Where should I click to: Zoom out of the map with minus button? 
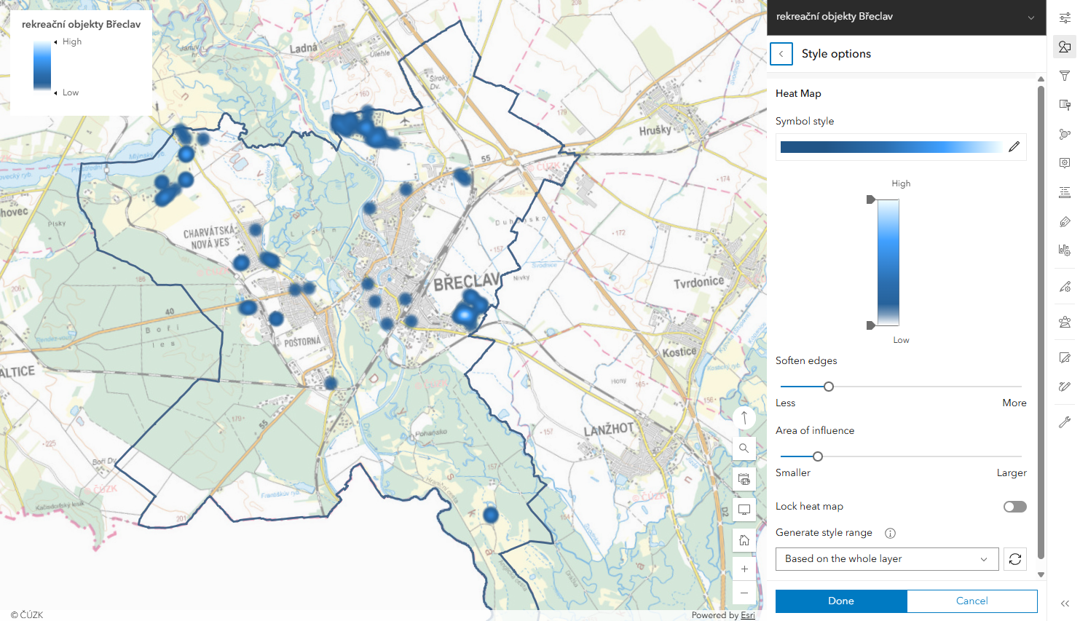[744, 593]
